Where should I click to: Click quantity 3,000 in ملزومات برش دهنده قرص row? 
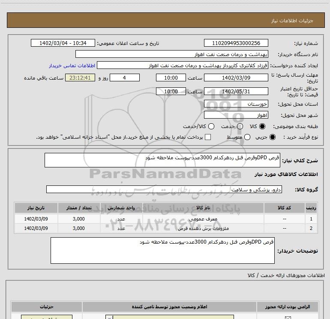click(79, 228)
